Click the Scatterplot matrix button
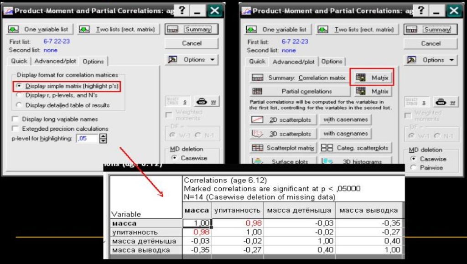The image size is (467, 264). point(282,148)
